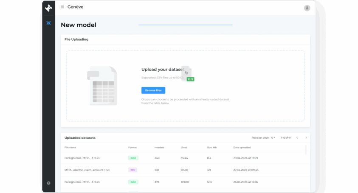Screen dimensions: 358x193
Task: Click the help question mark icon
Action: (x=48, y=183)
